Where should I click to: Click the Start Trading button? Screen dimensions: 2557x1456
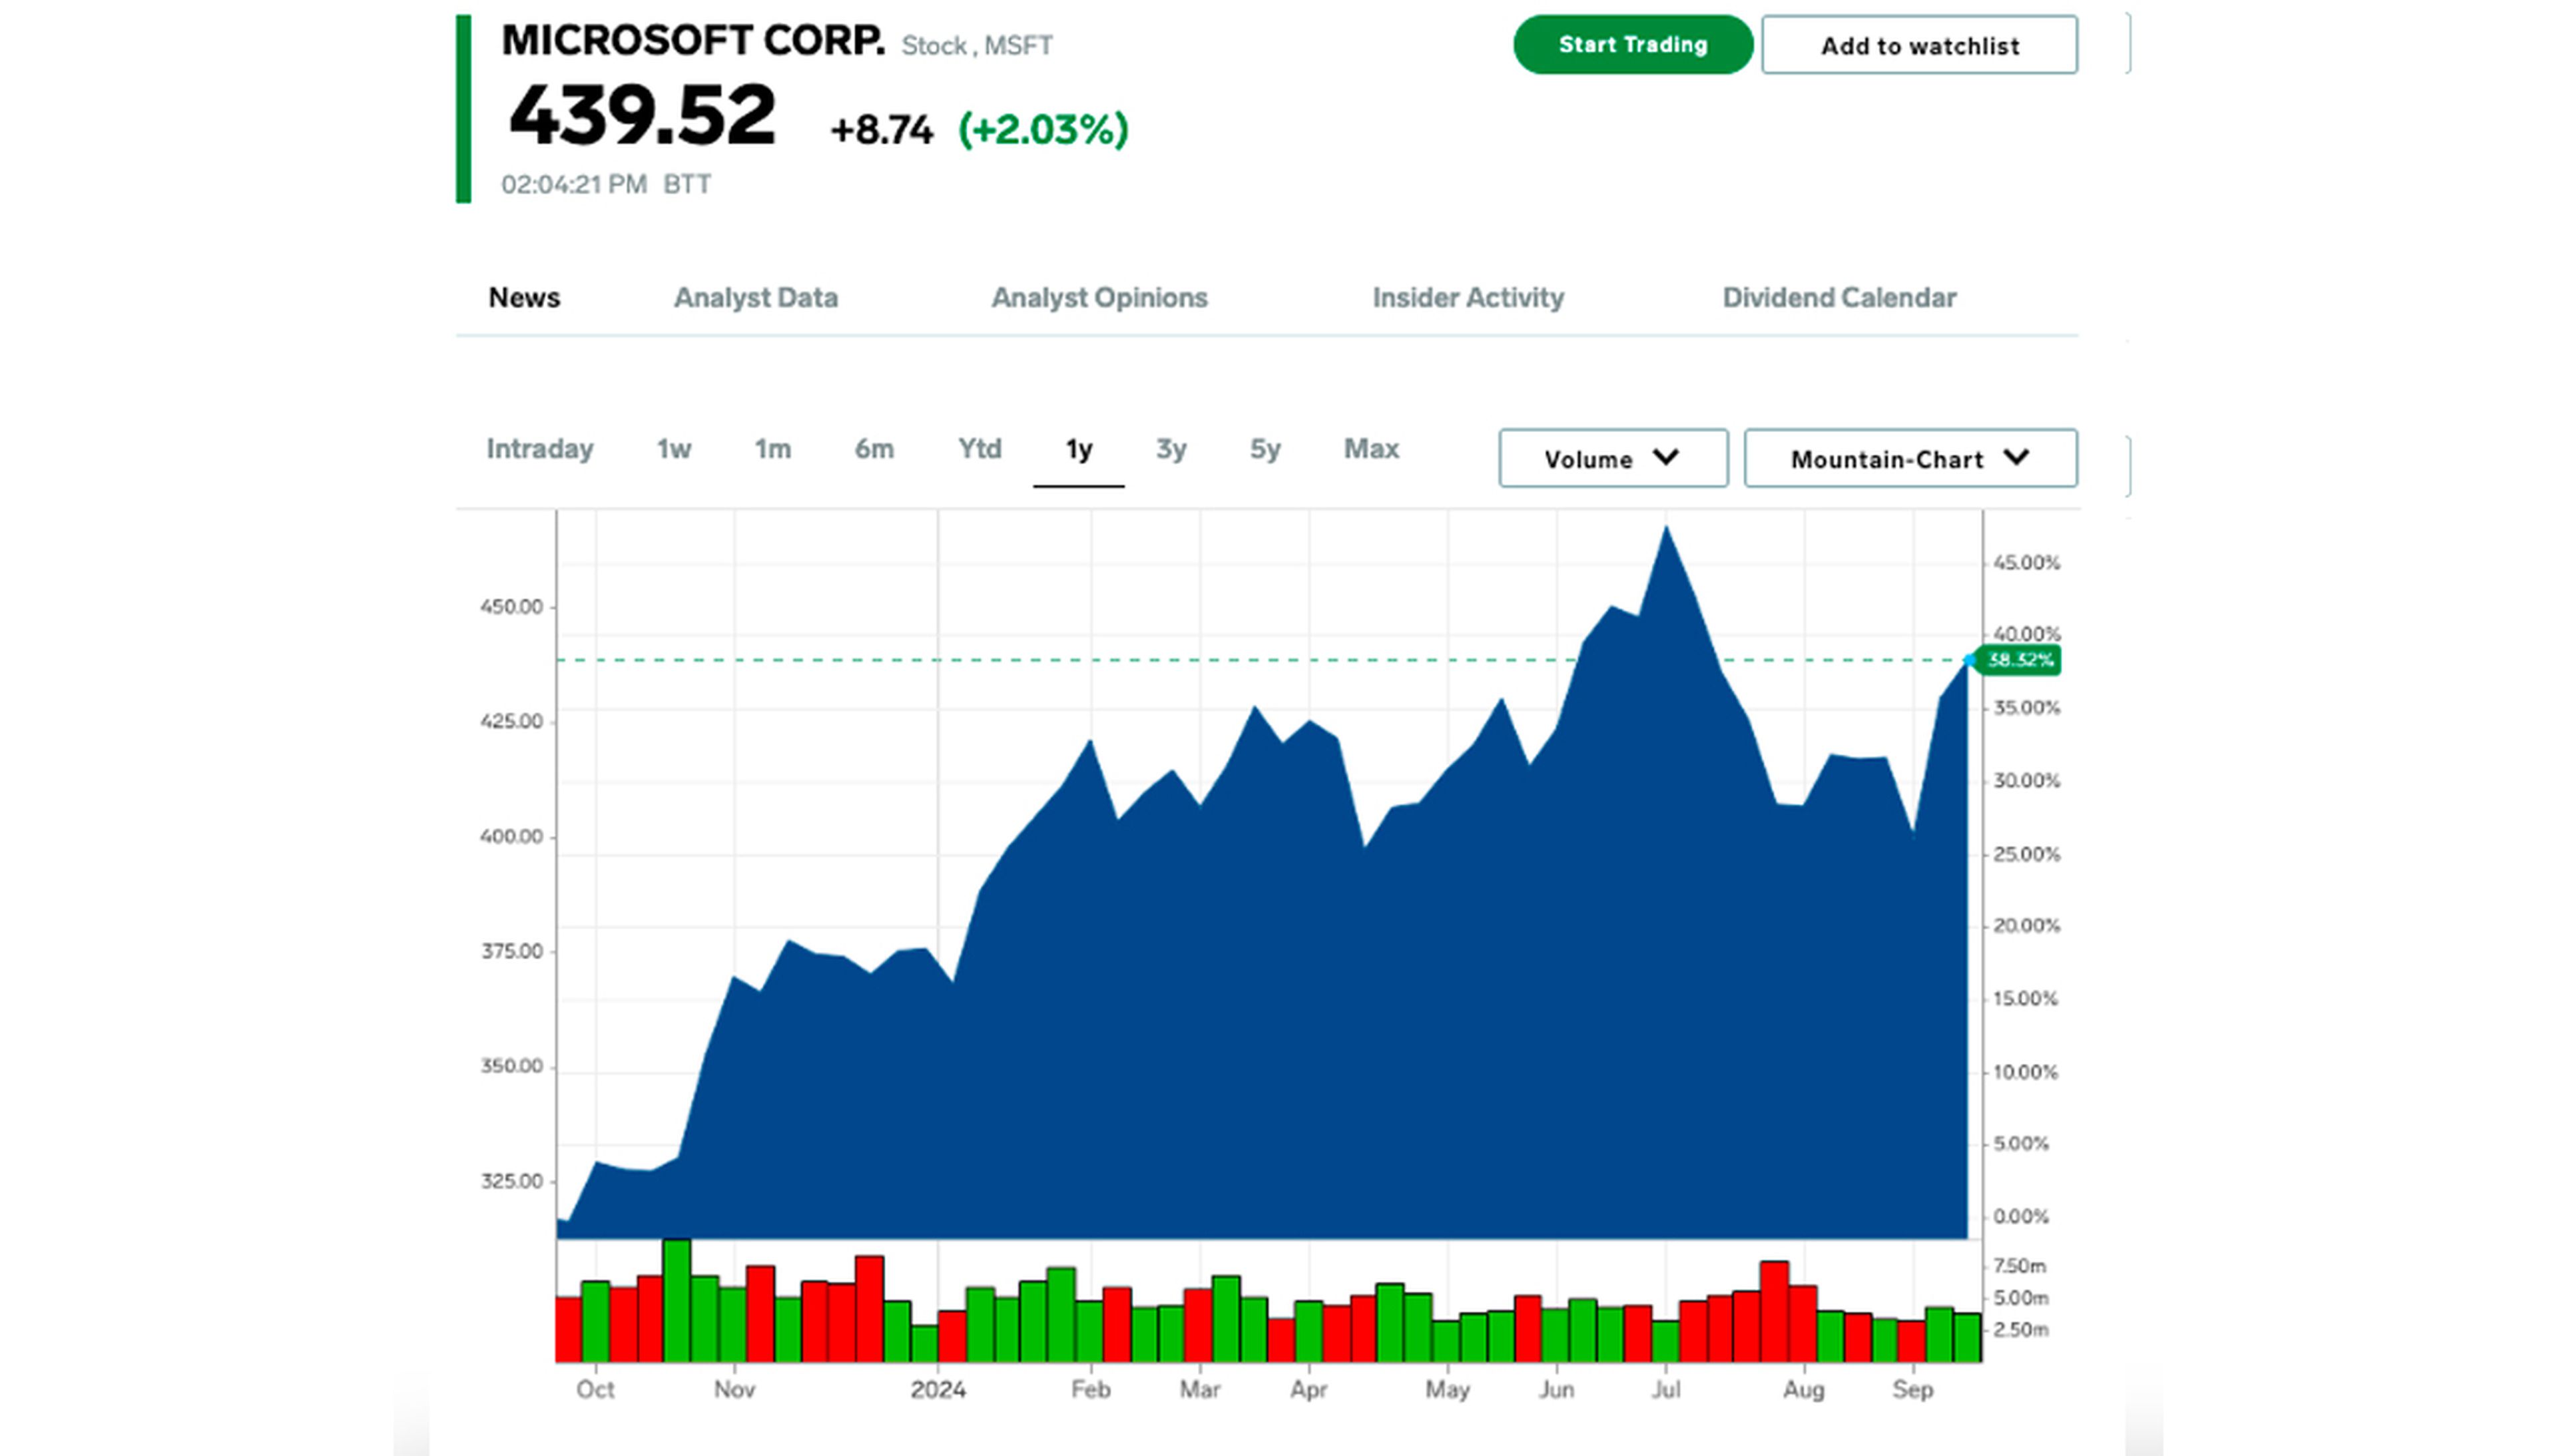coord(1632,44)
